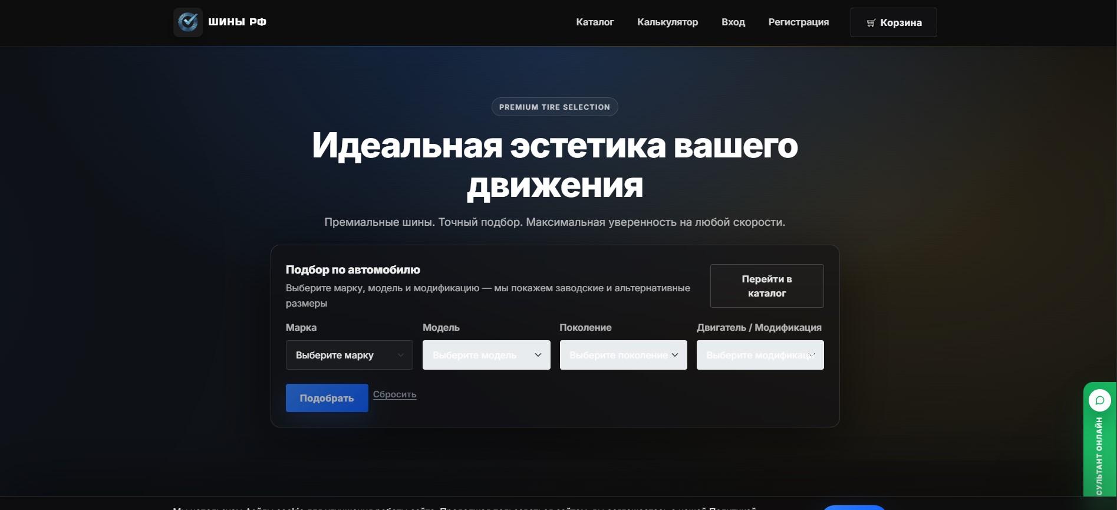The height and width of the screenshot is (510, 1117).
Task: Click the Идеальная эстетика вашего движения headline
Action: [x=555, y=165]
